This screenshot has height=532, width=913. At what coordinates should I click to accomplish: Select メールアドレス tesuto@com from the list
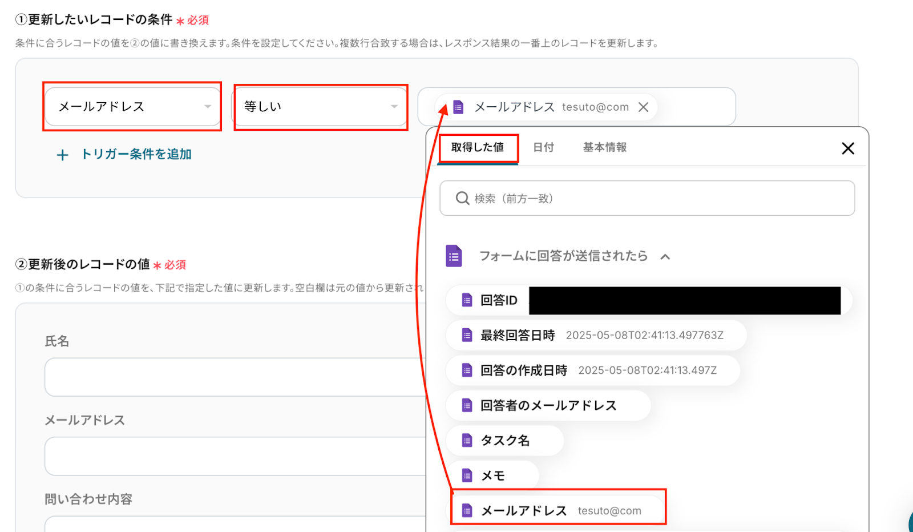click(558, 510)
